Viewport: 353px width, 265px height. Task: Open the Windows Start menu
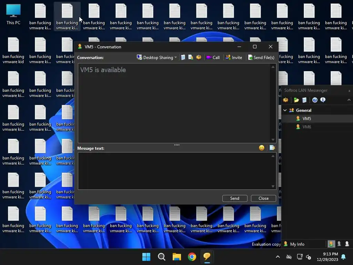[x=146, y=257]
